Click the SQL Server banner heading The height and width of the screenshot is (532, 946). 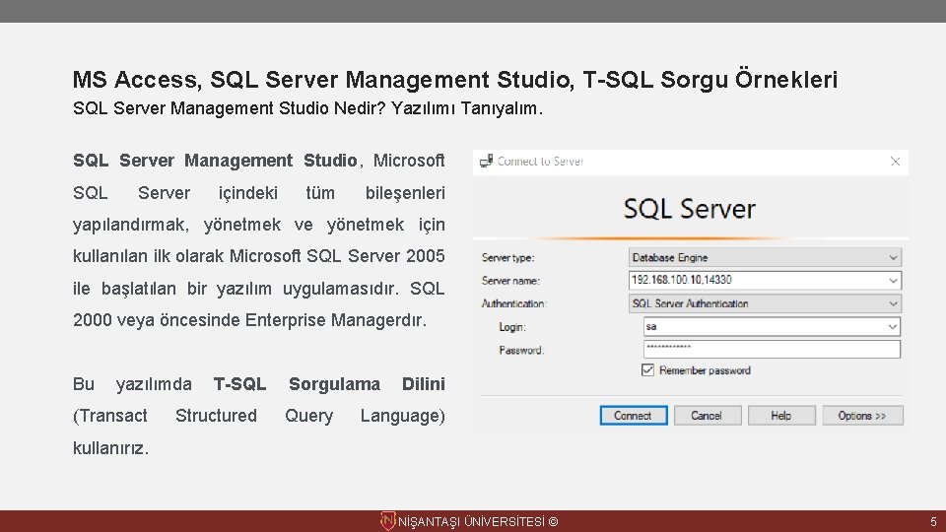click(690, 209)
